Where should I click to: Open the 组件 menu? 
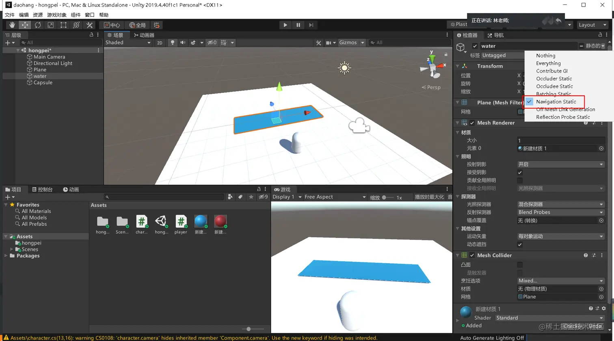[x=76, y=15]
